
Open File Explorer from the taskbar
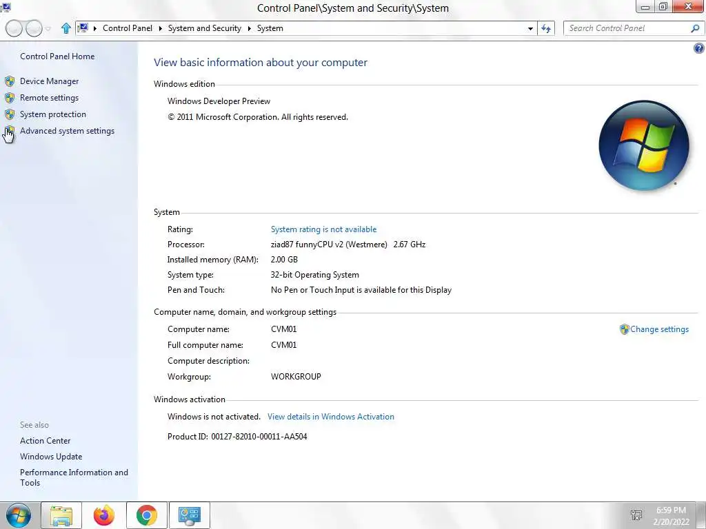[x=61, y=515]
